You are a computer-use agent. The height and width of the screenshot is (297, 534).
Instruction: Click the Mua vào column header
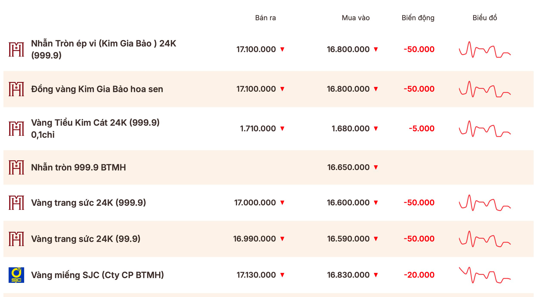[355, 18]
